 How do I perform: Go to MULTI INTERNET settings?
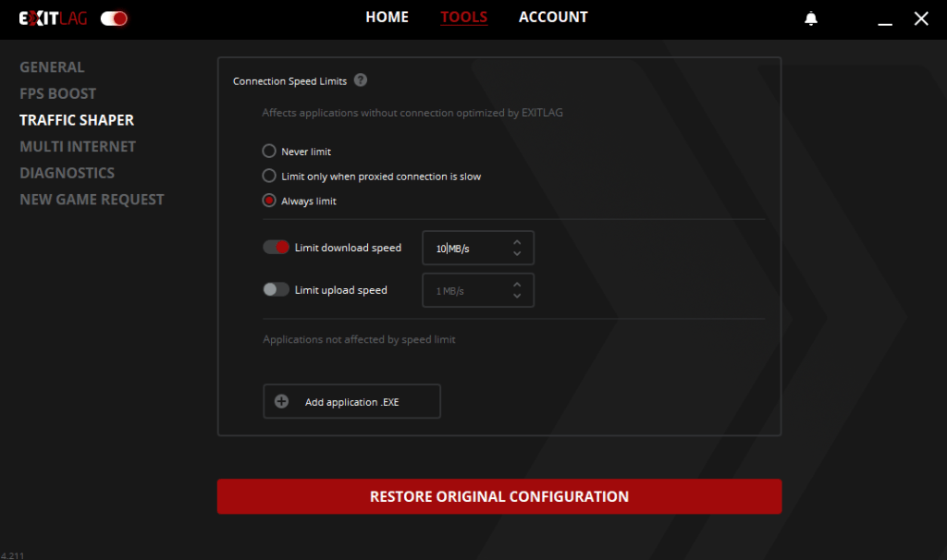coord(78,146)
